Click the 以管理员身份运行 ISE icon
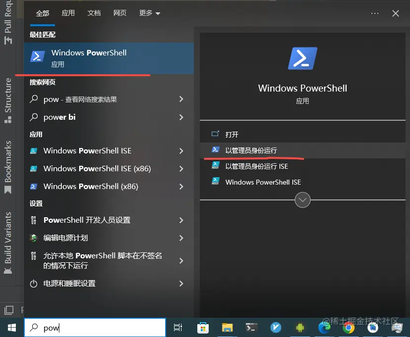410x337 pixels. [216, 165]
